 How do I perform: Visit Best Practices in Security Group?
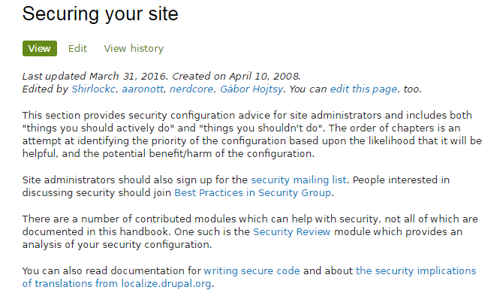click(253, 193)
